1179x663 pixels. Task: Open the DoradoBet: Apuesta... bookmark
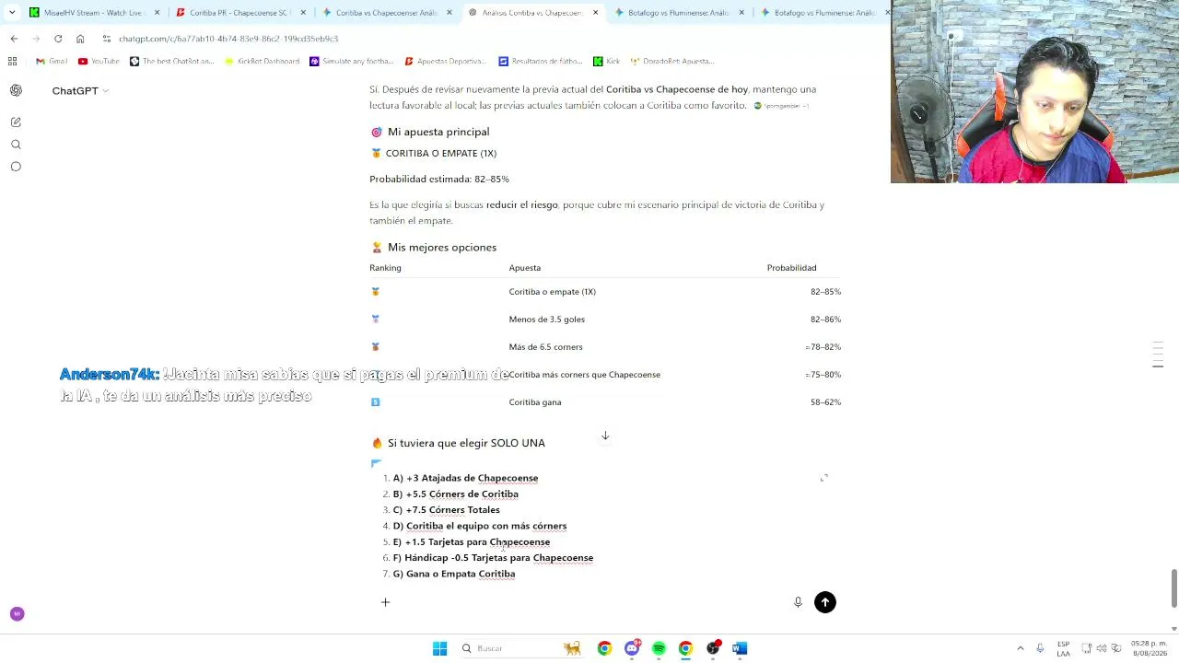[671, 61]
